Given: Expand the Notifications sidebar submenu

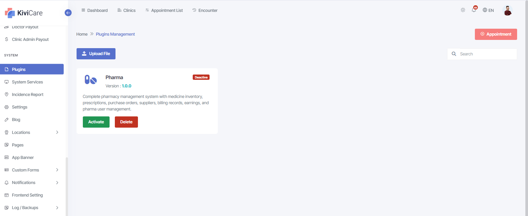Looking at the screenshot, I should point(57,183).
